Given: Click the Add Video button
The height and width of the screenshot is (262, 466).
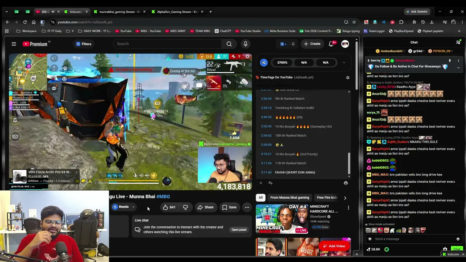Looking at the screenshot, I should tap(333, 246).
